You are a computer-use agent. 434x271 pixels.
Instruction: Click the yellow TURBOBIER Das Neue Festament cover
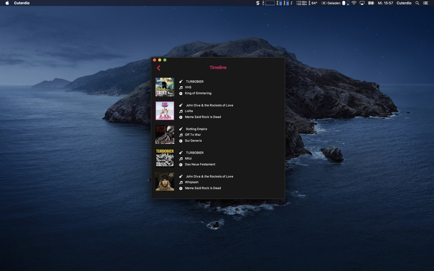(165, 158)
